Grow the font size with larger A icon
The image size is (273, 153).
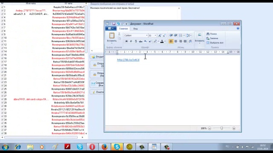pyautogui.click(x=160, y=35)
